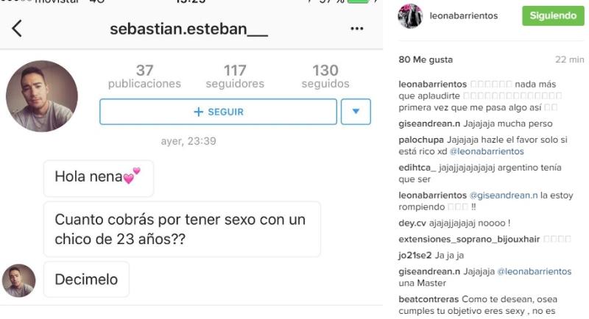Tap the SEGUIR follow button
This screenshot has height=319, width=589.
coord(218,112)
